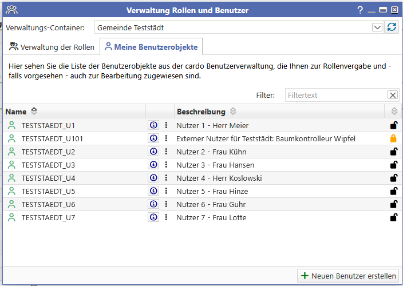Expand the Verwaltungs-Container dropdown
Viewport: 403px width, 286px height.
[377, 27]
